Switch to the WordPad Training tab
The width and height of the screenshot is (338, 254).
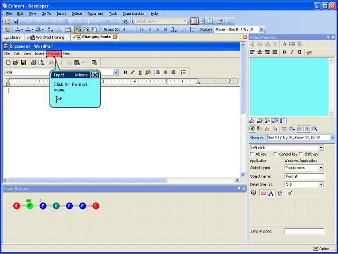(48, 38)
